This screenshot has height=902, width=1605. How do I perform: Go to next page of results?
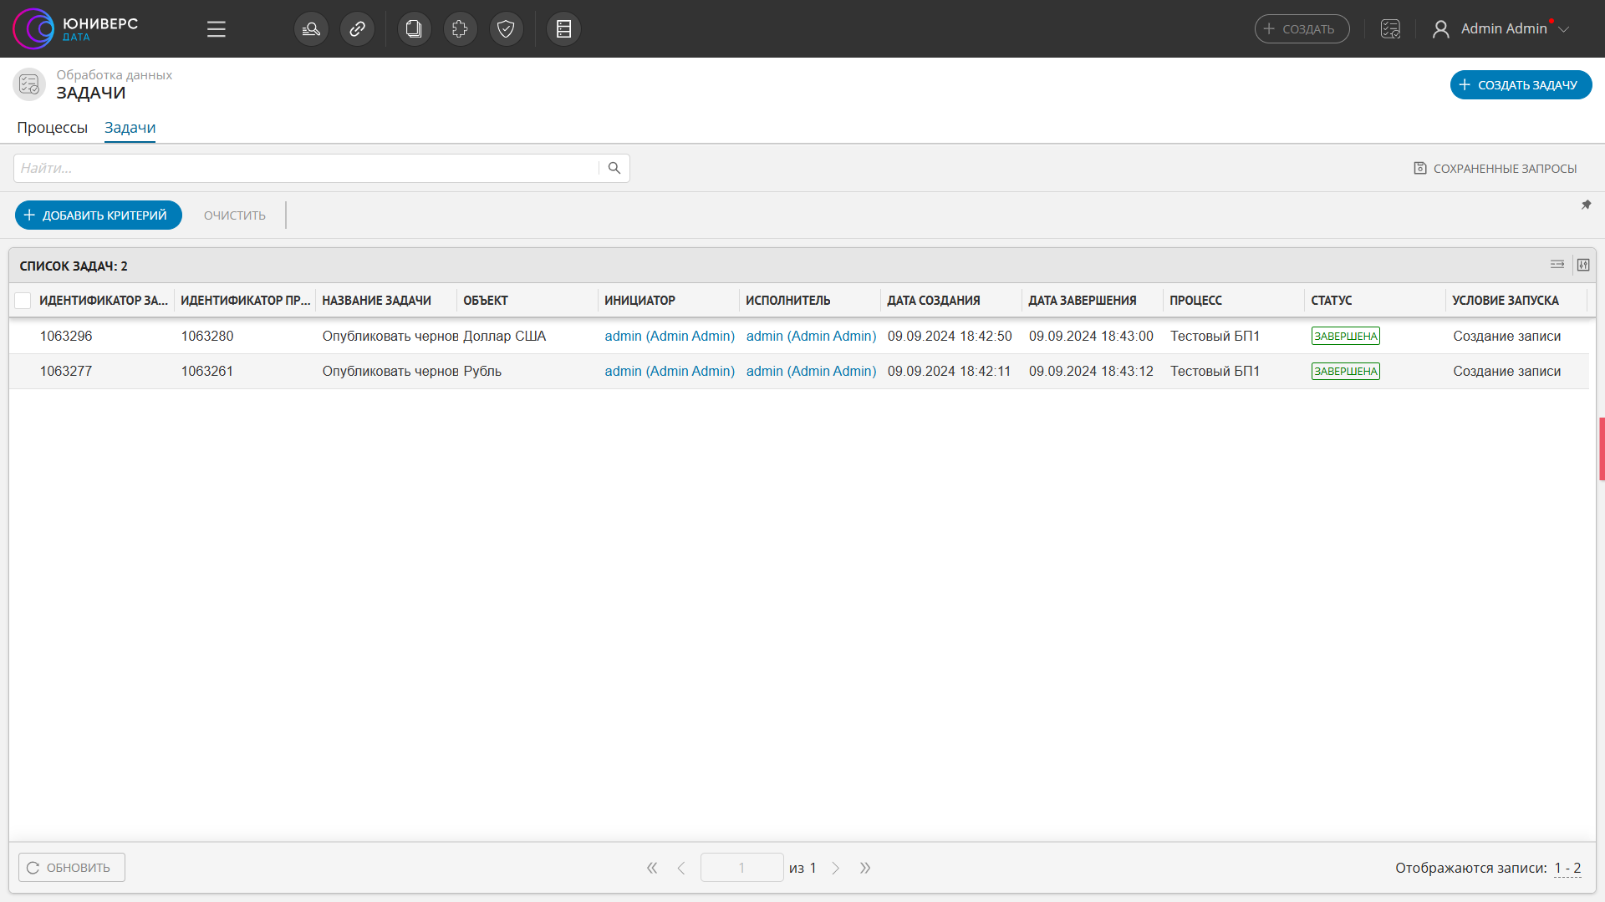(835, 868)
